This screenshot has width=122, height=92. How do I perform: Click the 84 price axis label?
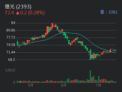click(x=13, y=23)
